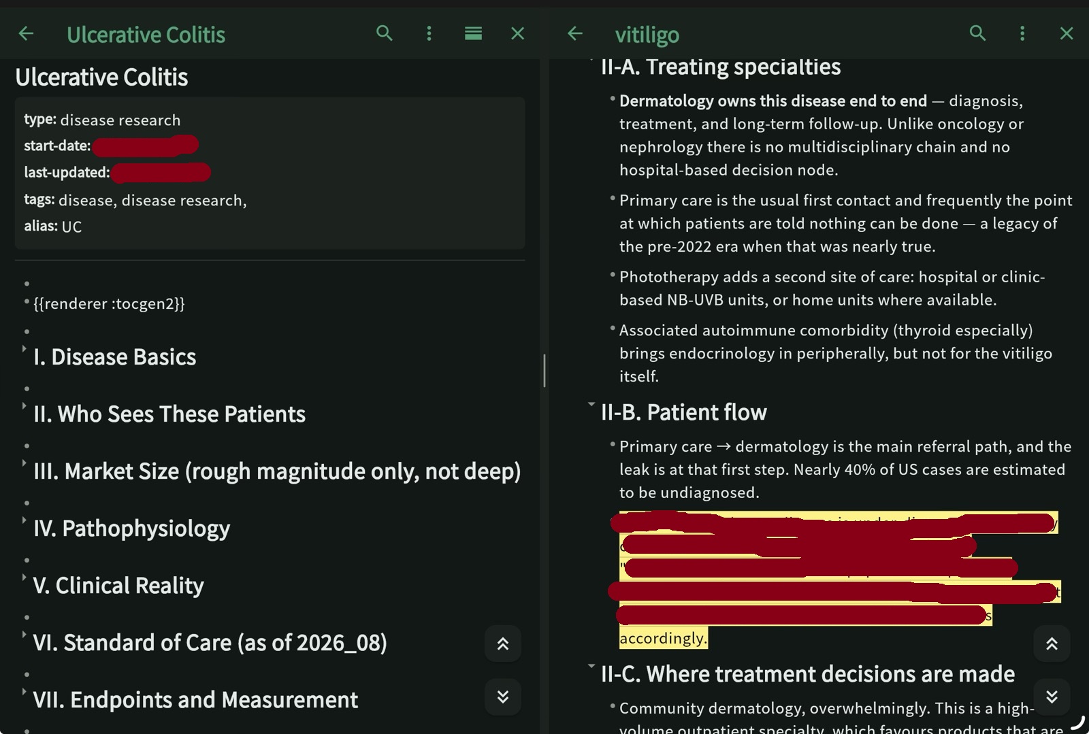The height and width of the screenshot is (734, 1089).
Task: Jump to top of the left pane
Action: click(x=503, y=644)
